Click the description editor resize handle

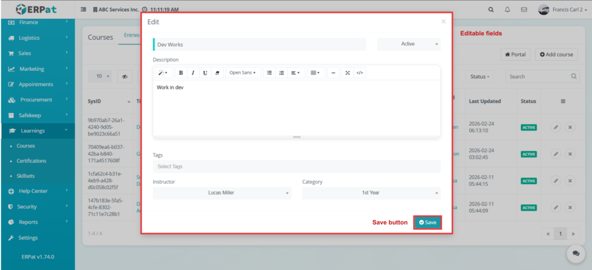click(297, 137)
